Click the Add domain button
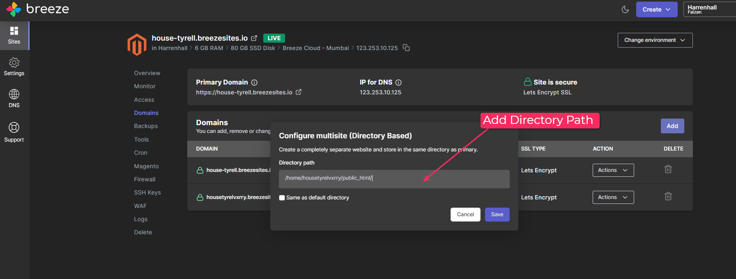The width and height of the screenshot is (736, 279). pos(672,126)
